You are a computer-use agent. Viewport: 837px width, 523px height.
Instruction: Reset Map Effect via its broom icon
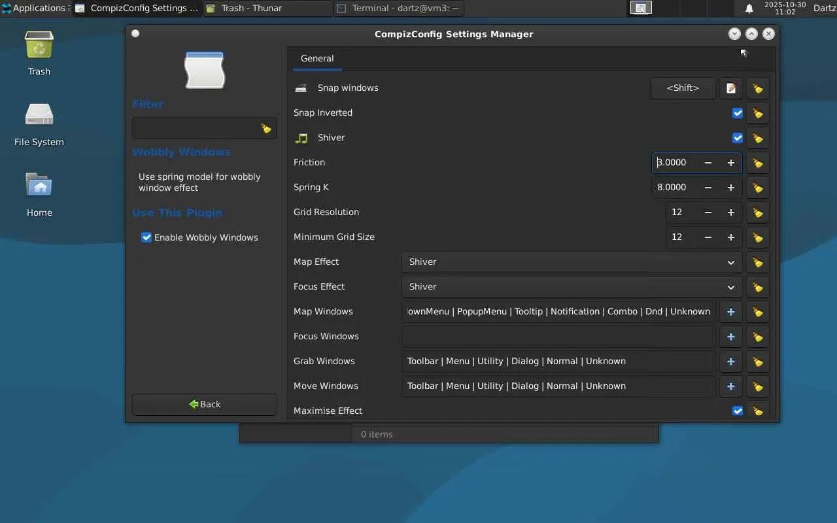tap(757, 262)
